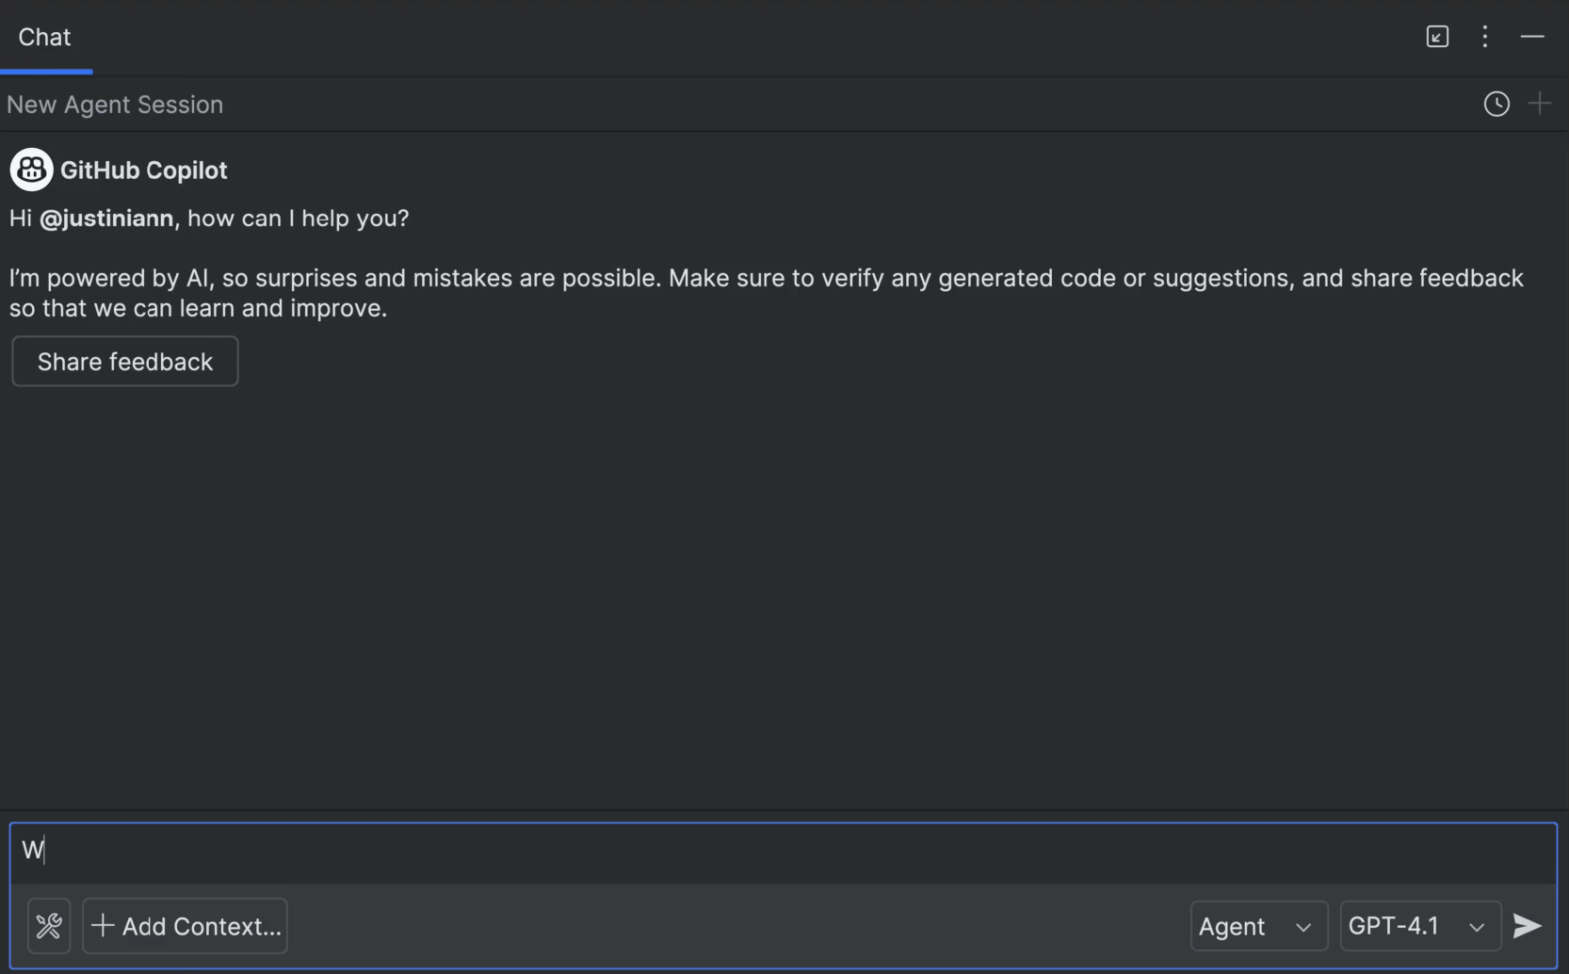Hide the chat panel with the dash icon
Image resolution: width=1569 pixels, height=974 pixels.
pyautogui.click(x=1533, y=37)
